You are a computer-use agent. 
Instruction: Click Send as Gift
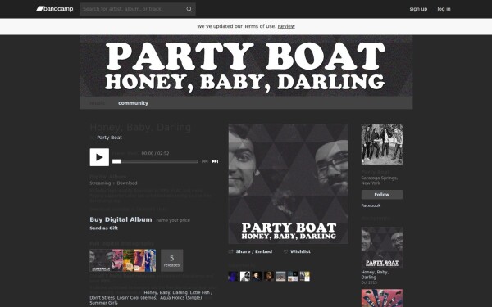click(104, 228)
